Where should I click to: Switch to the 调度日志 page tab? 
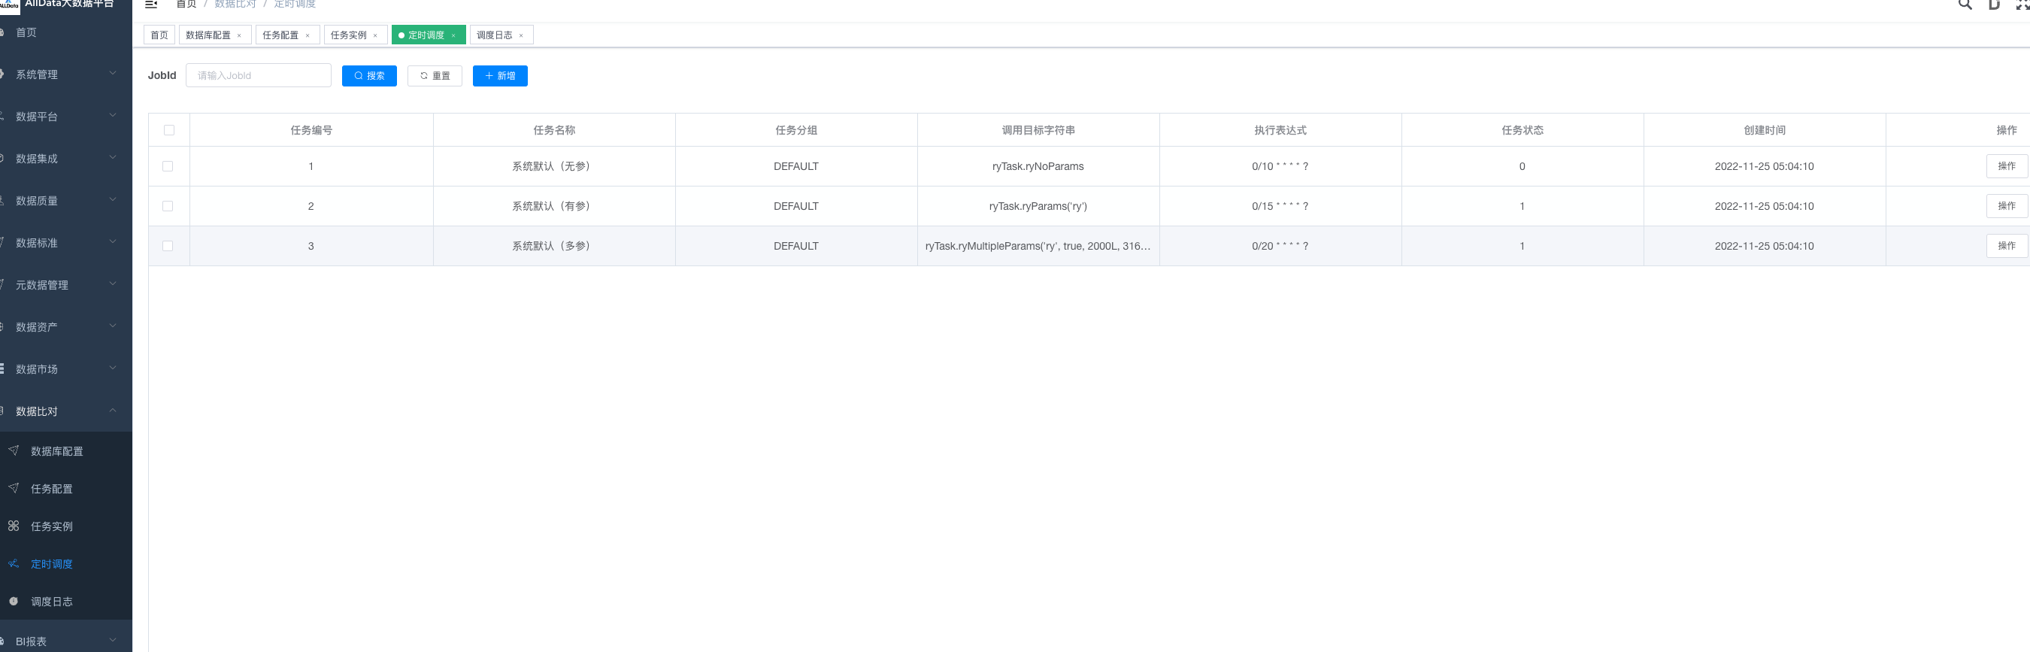coord(494,35)
